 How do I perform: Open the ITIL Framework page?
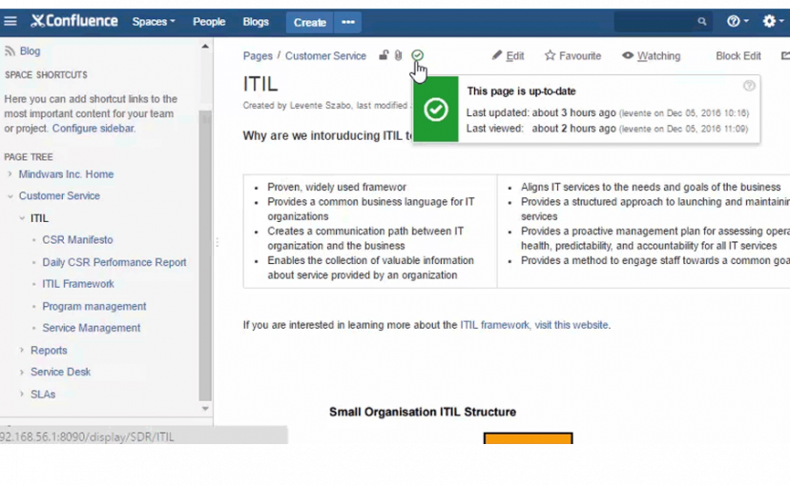pyautogui.click(x=78, y=284)
